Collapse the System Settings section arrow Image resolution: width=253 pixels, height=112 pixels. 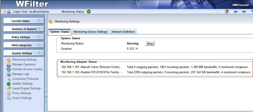pos(40,53)
